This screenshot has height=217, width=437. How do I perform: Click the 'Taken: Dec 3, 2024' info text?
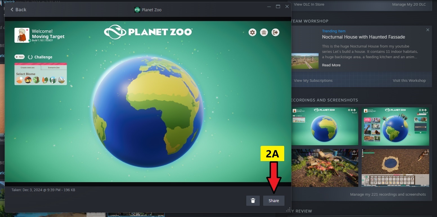pos(43,190)
